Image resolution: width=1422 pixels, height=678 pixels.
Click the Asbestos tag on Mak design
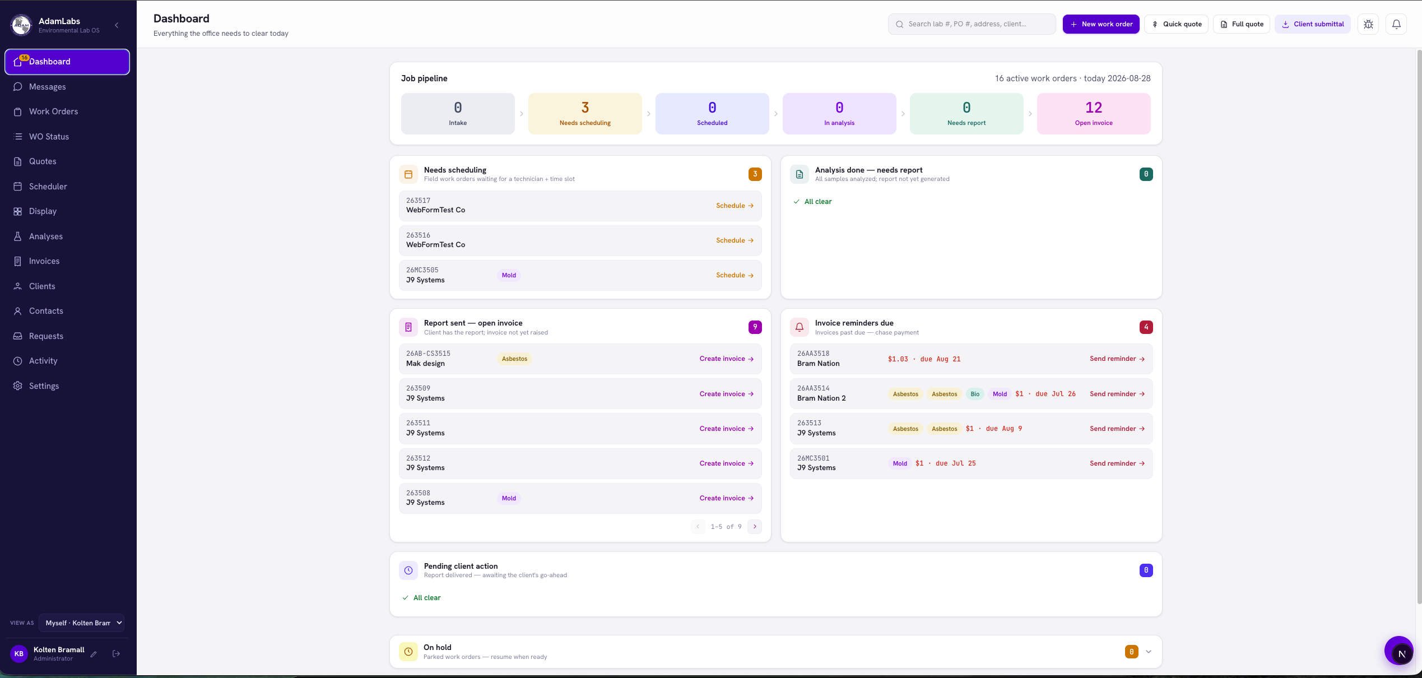point(514,359)
